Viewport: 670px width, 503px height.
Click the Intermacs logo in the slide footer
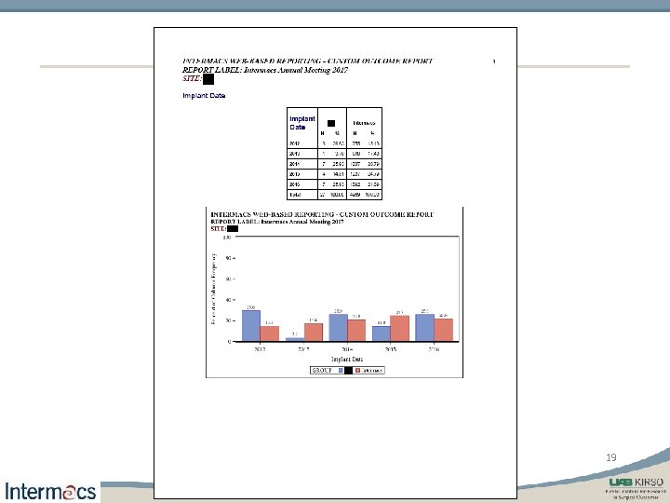tap(50, 491)
